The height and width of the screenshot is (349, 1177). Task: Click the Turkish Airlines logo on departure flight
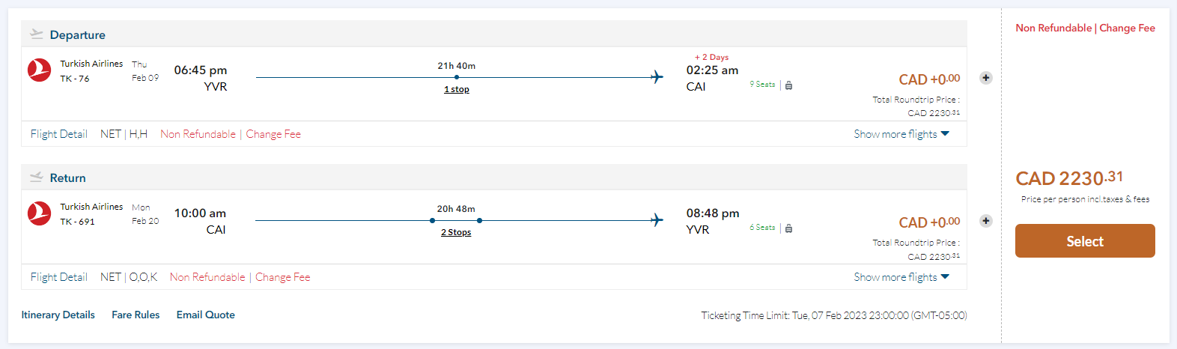tap(40, 70)
